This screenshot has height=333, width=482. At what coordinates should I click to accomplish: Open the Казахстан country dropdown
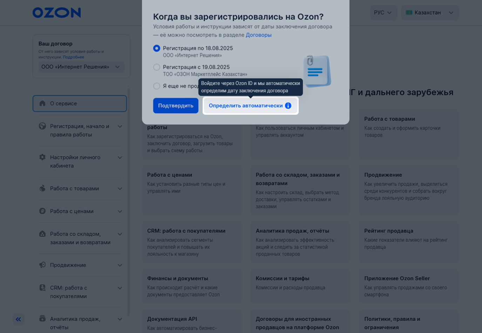point(430,13)
